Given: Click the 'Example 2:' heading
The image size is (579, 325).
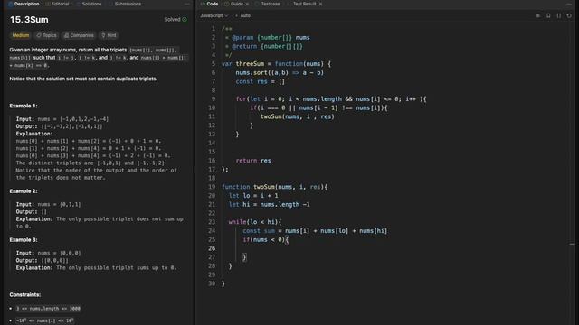Looking at the screenshot, I should tap(24, 191).
